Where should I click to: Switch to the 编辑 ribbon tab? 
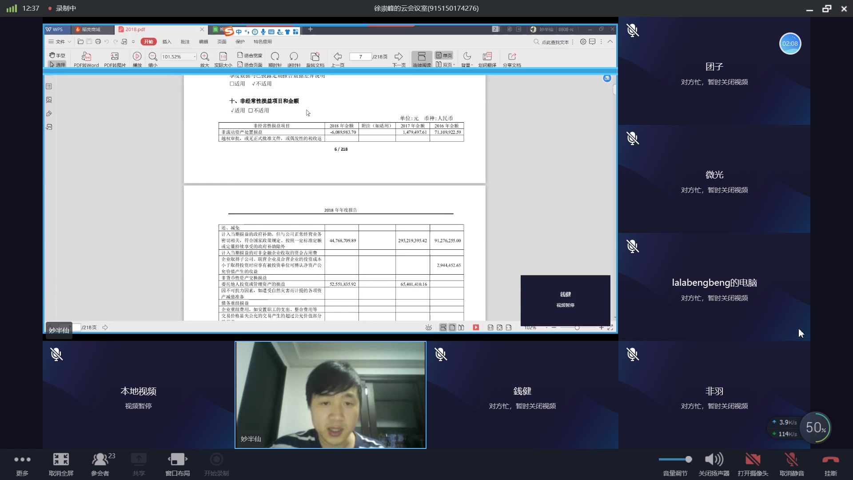pos(203,42)
